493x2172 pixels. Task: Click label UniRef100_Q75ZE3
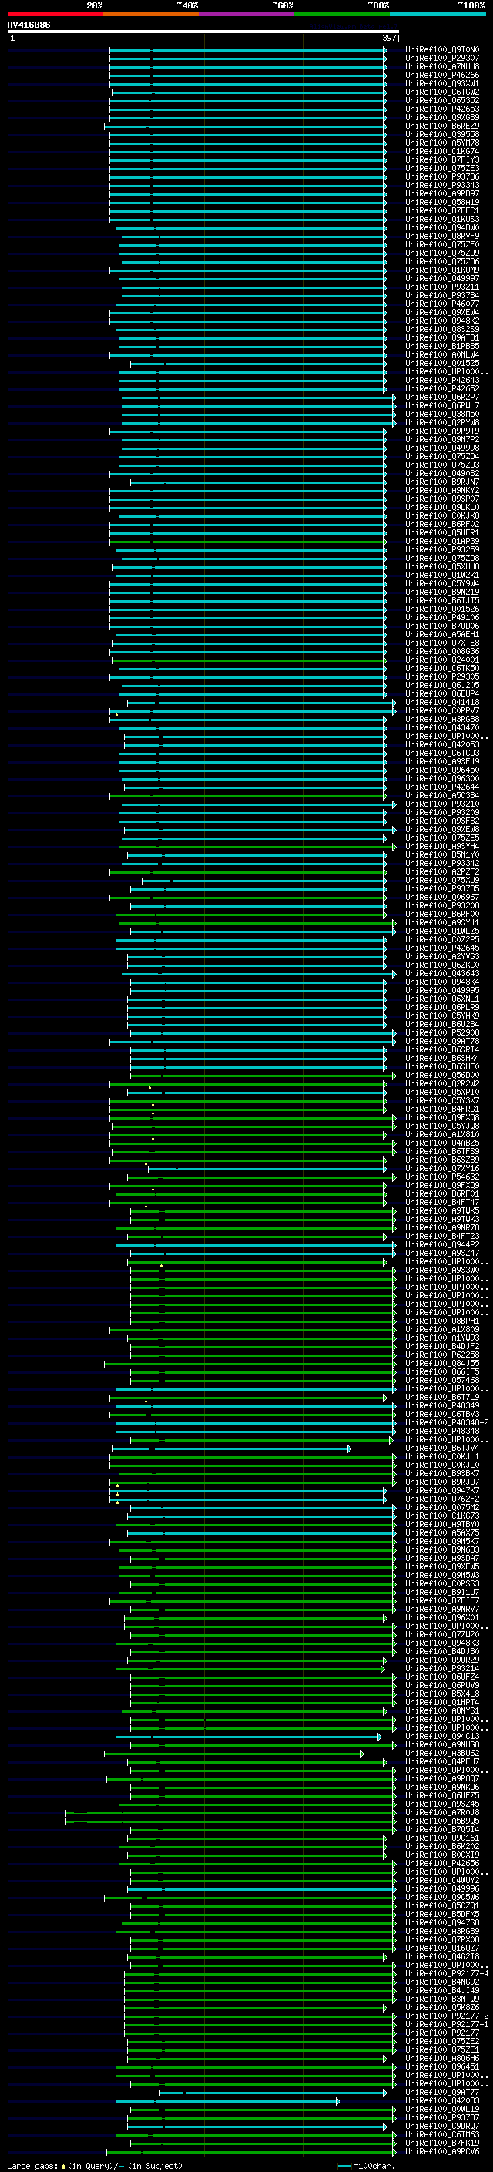pos(442,169)
